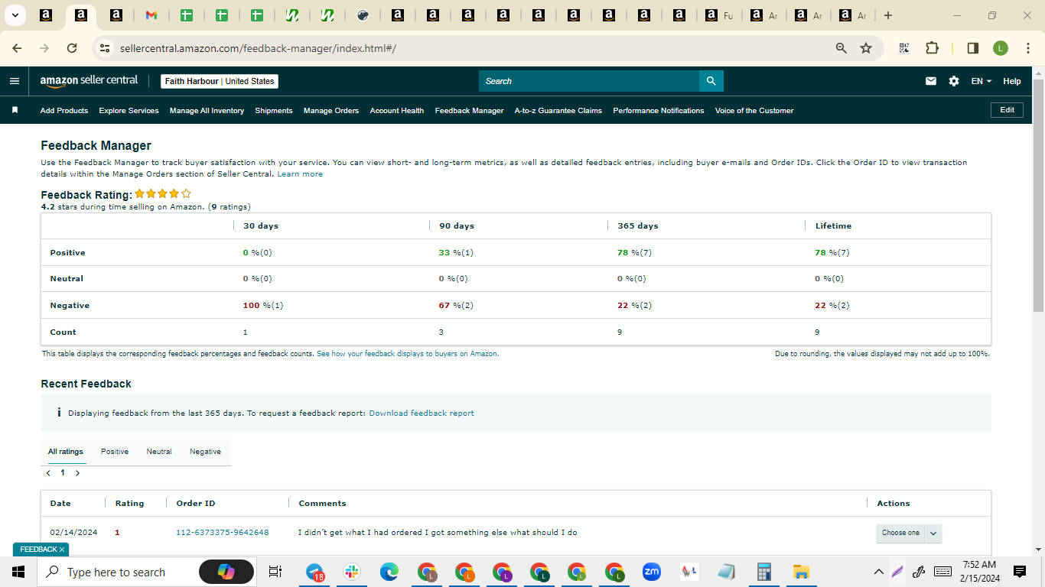Image resolution: width=1045 pixels, height=587 pixels.
Task: Open Voice of the Customer
Action: click(754, 111)
